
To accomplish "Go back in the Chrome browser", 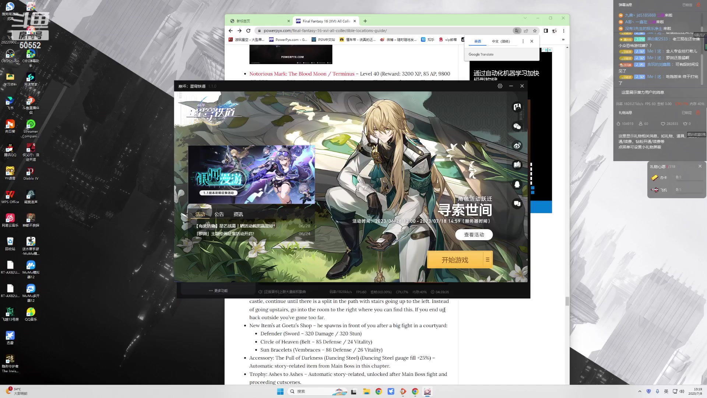I will pos(231,31).
